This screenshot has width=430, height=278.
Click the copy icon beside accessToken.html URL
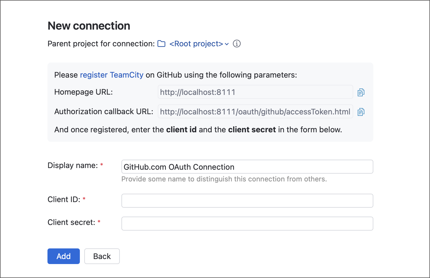(x=361, y=112)
